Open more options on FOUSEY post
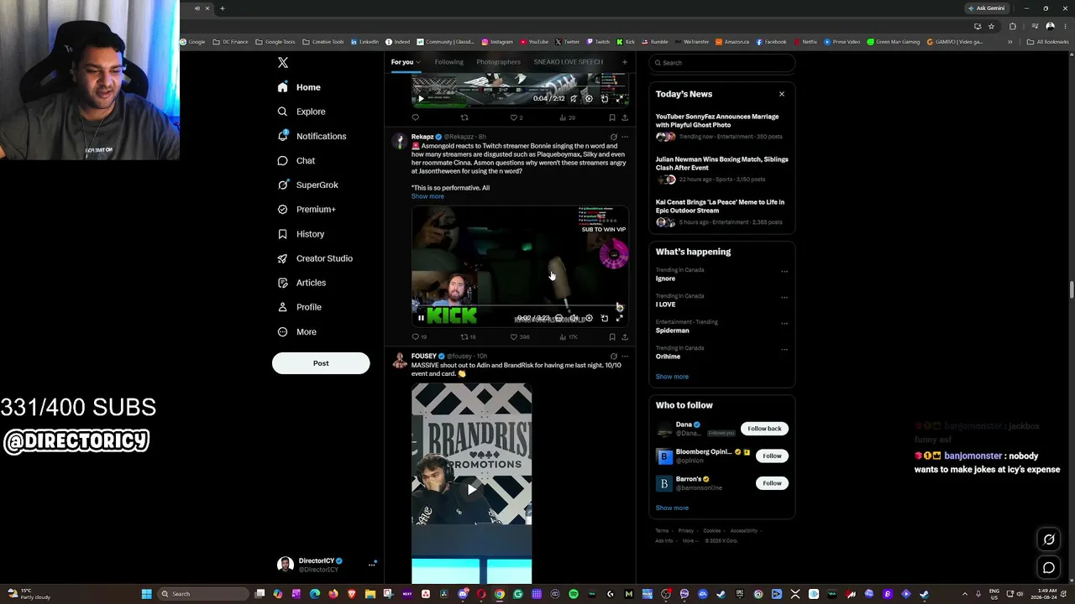The height and width of the screenshot is (604, 1075). tap(624, 357)
